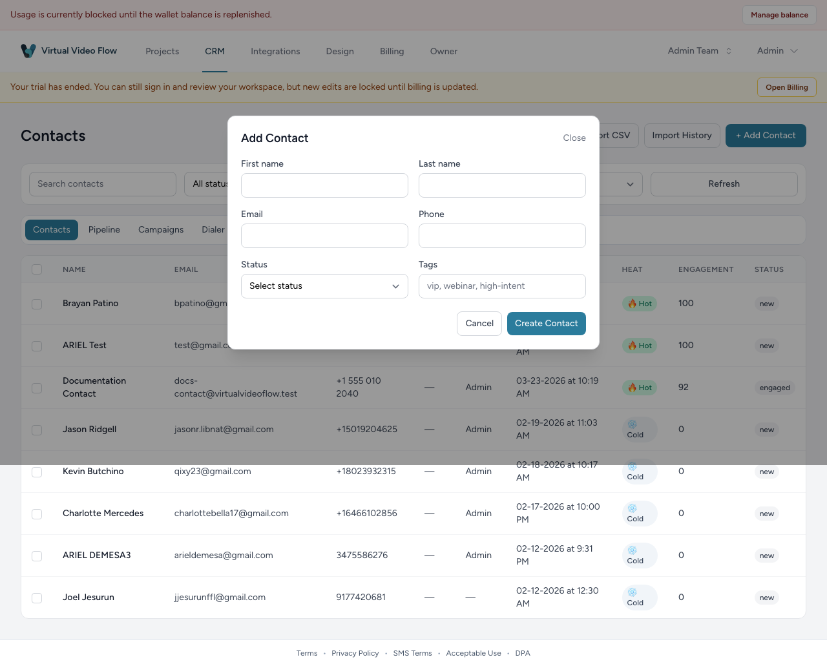Open Import History
The image size is (827, 666).
tap(682, 136)
